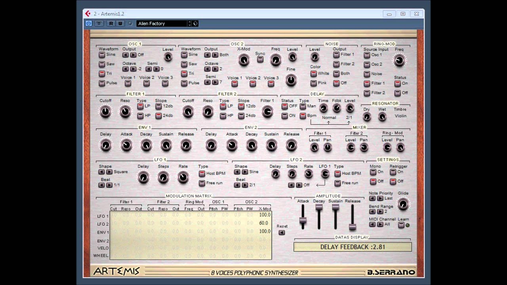
Task: Click Filter 1 Reso knob
Action: [x=125, y=112]
